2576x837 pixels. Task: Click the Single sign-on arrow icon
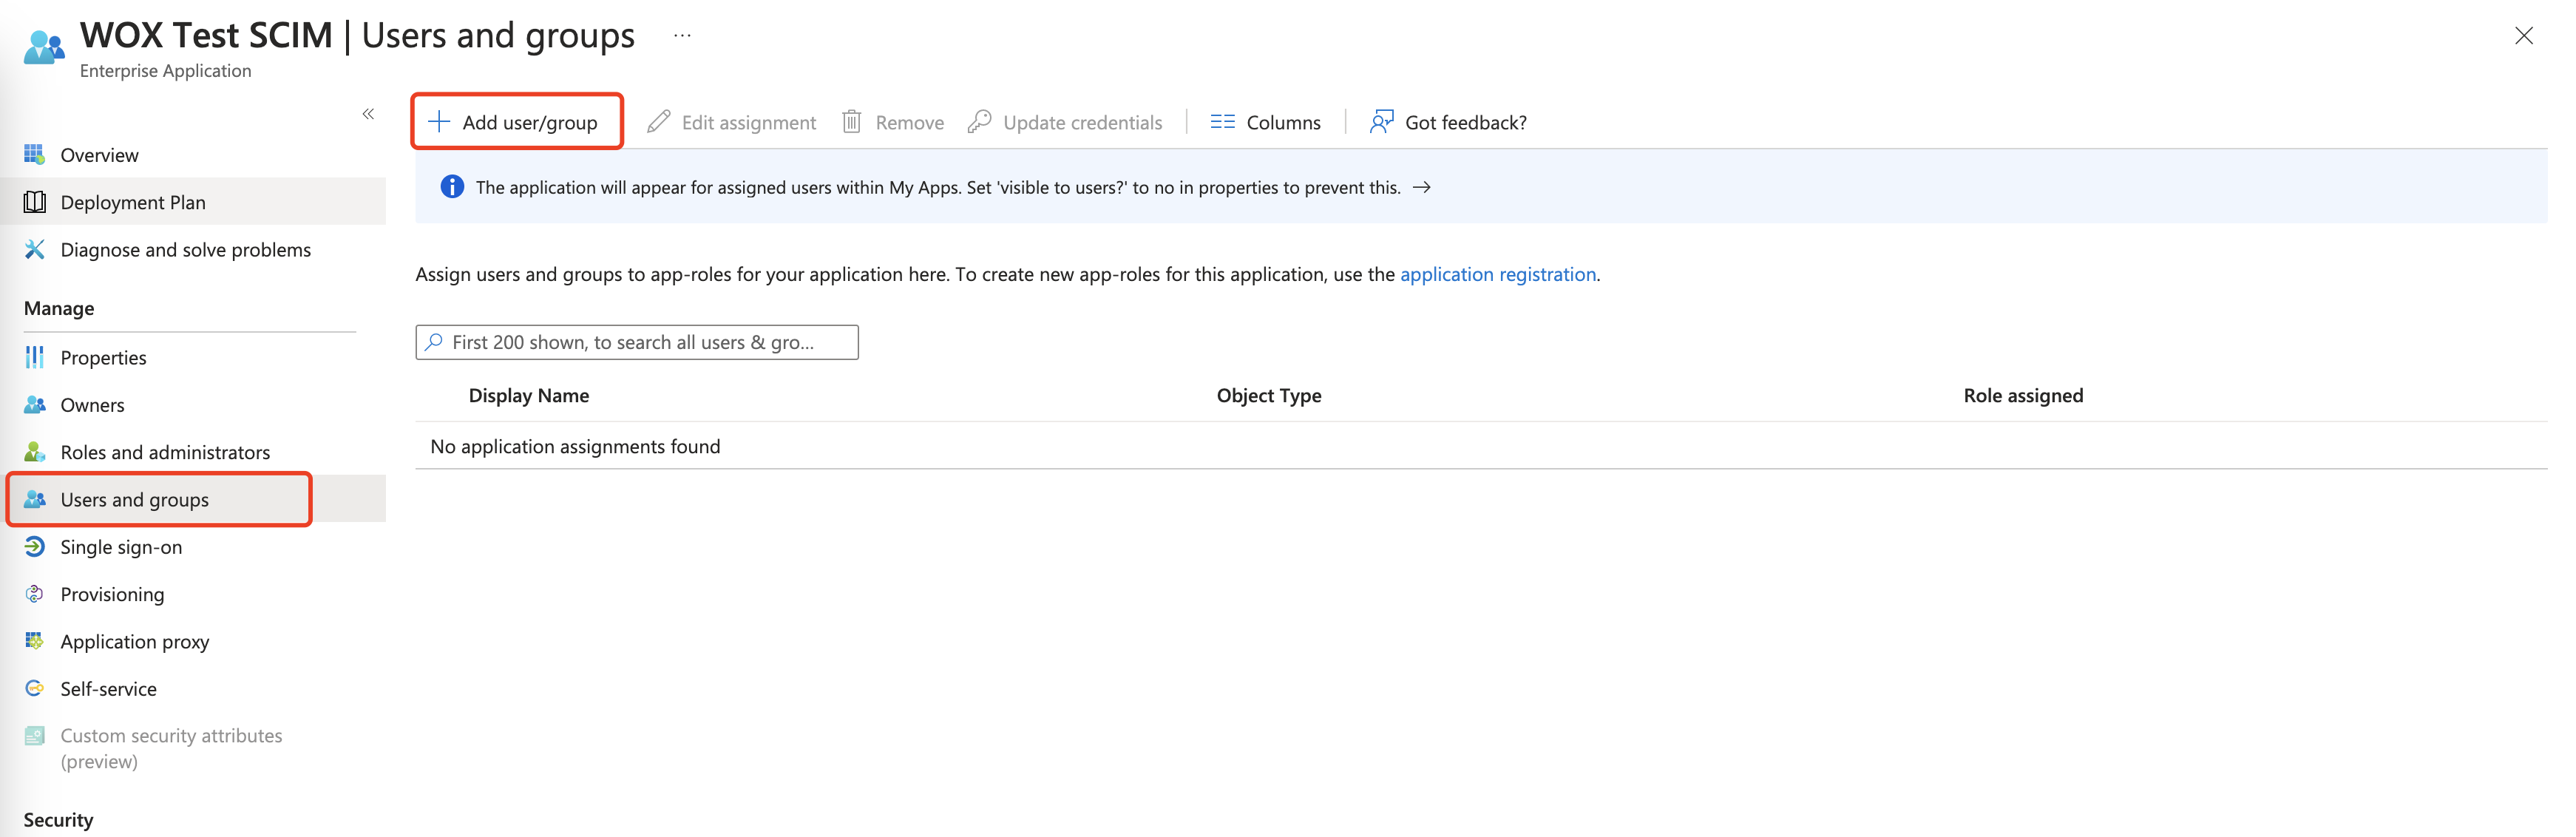click(34, 546)
